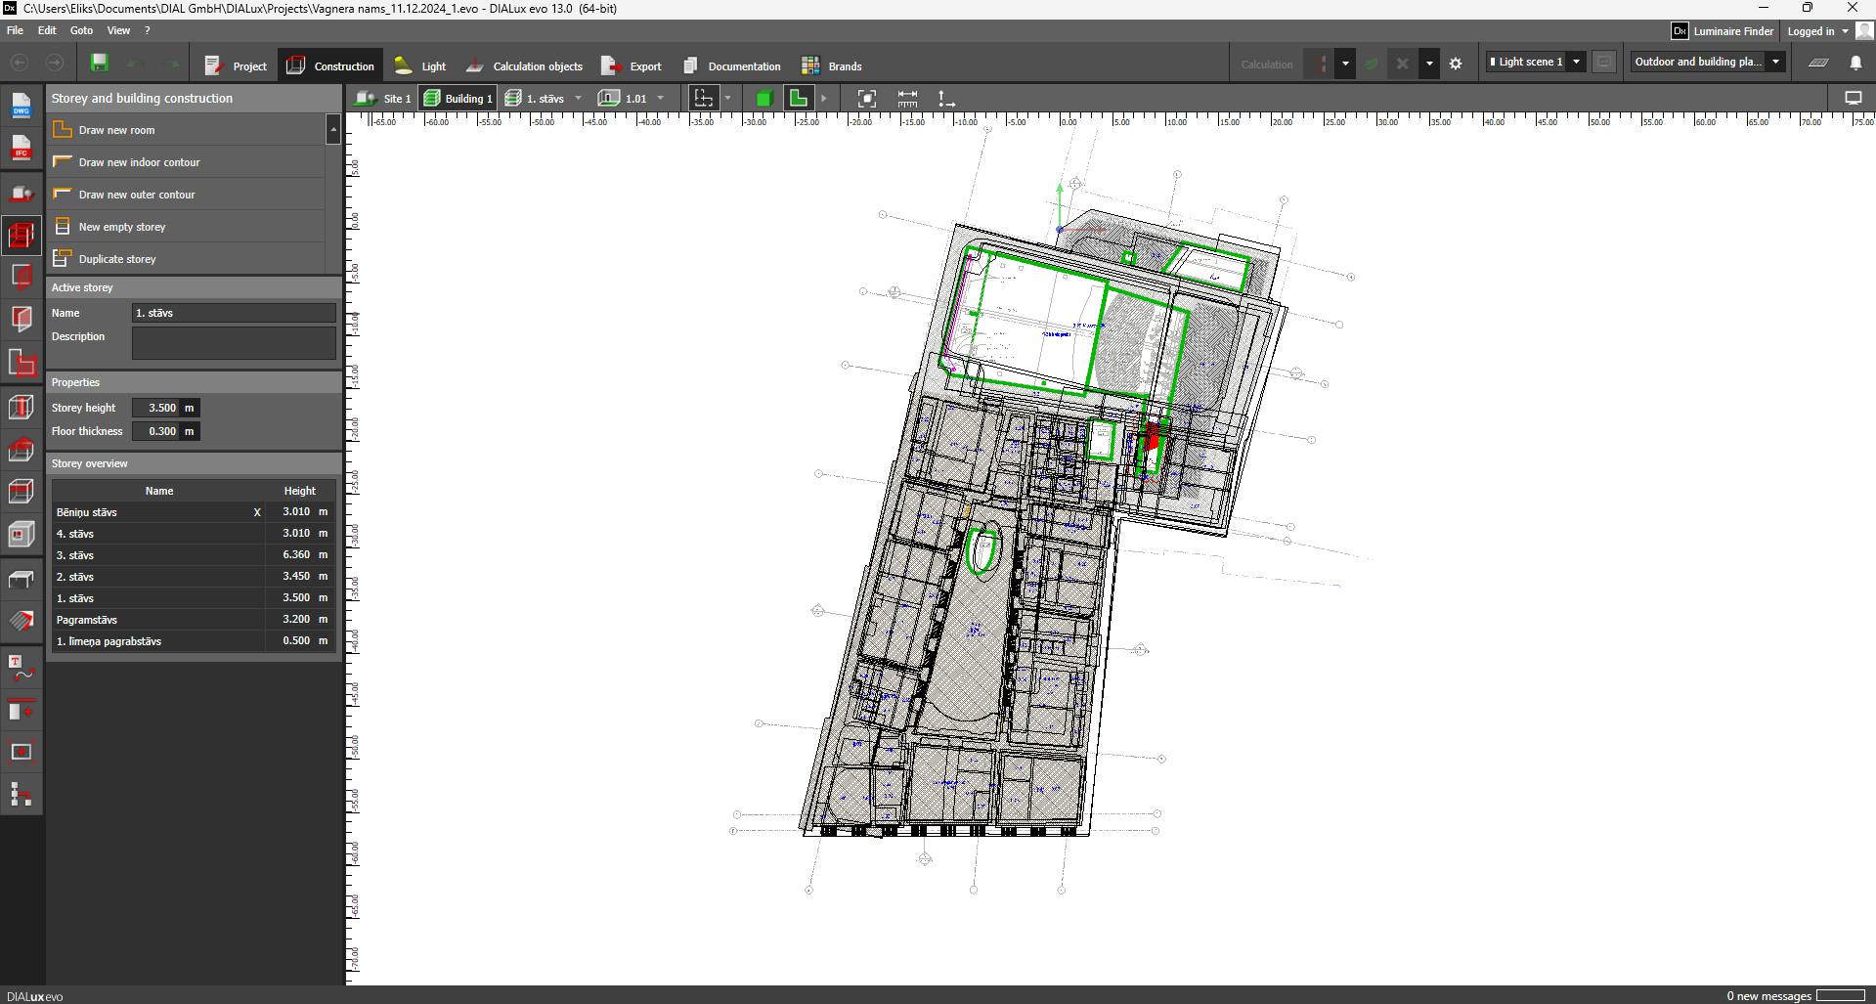Open the monitor display icon at top right
The width and height of the screenshot is (1876, 1004).
(x=1853, y=98)
